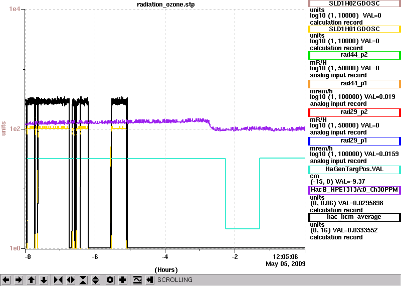
Task: Select the SLD1H02GDOSC curve legend entry
Action: click(x=354, y=4)
